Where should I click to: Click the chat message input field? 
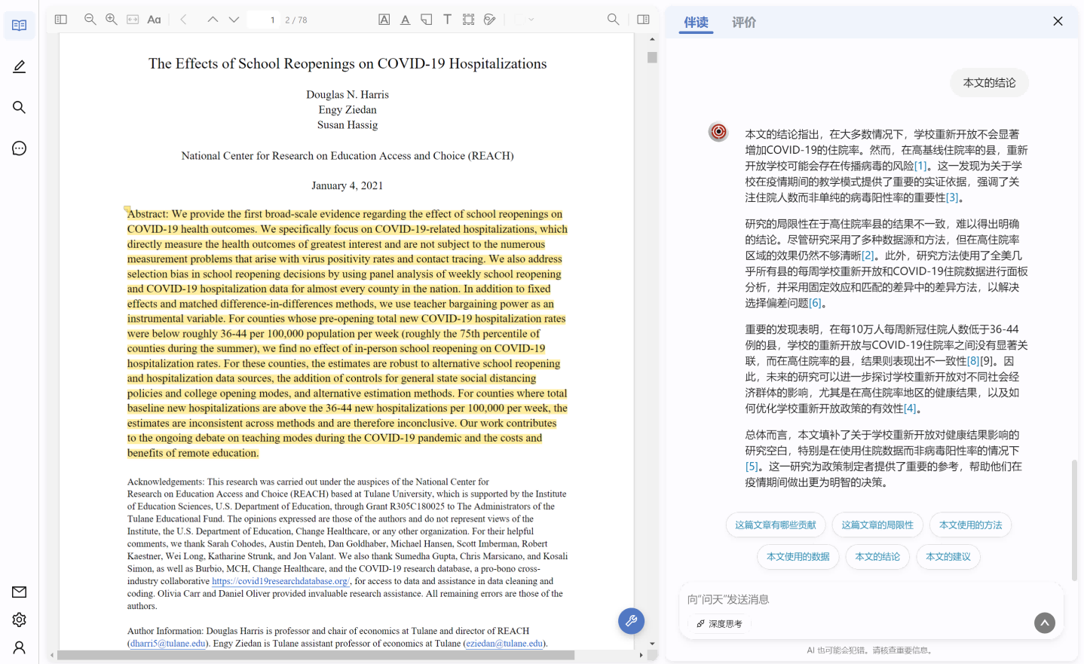click(871, 599)
